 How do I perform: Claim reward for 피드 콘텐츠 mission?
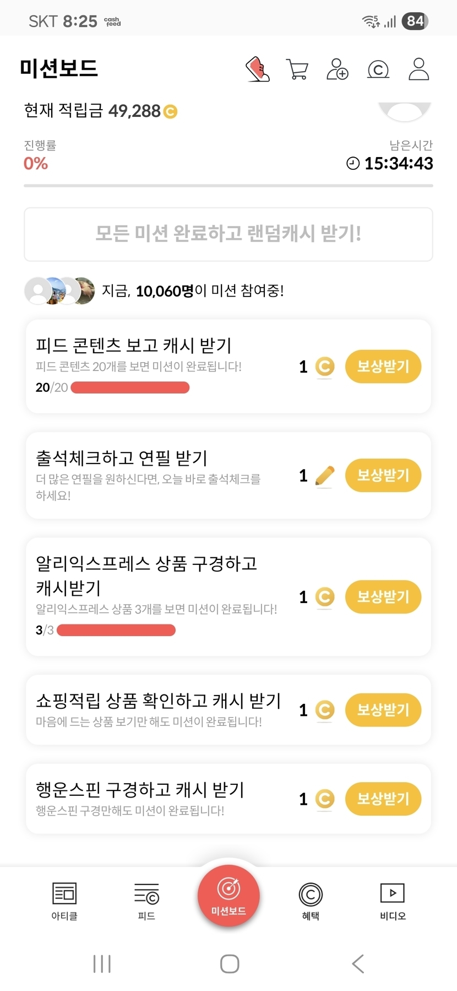click(383, 367)
